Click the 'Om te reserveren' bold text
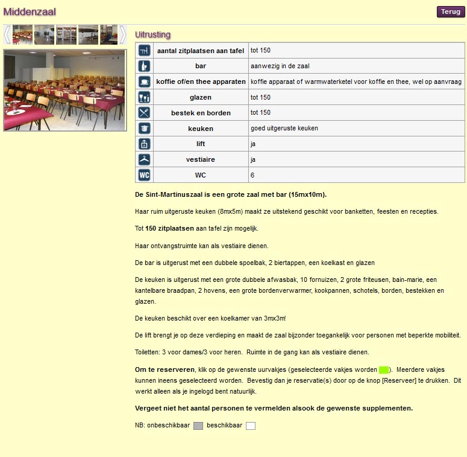The width and height of the screenshot is (467, 457). tap(165, 369)
